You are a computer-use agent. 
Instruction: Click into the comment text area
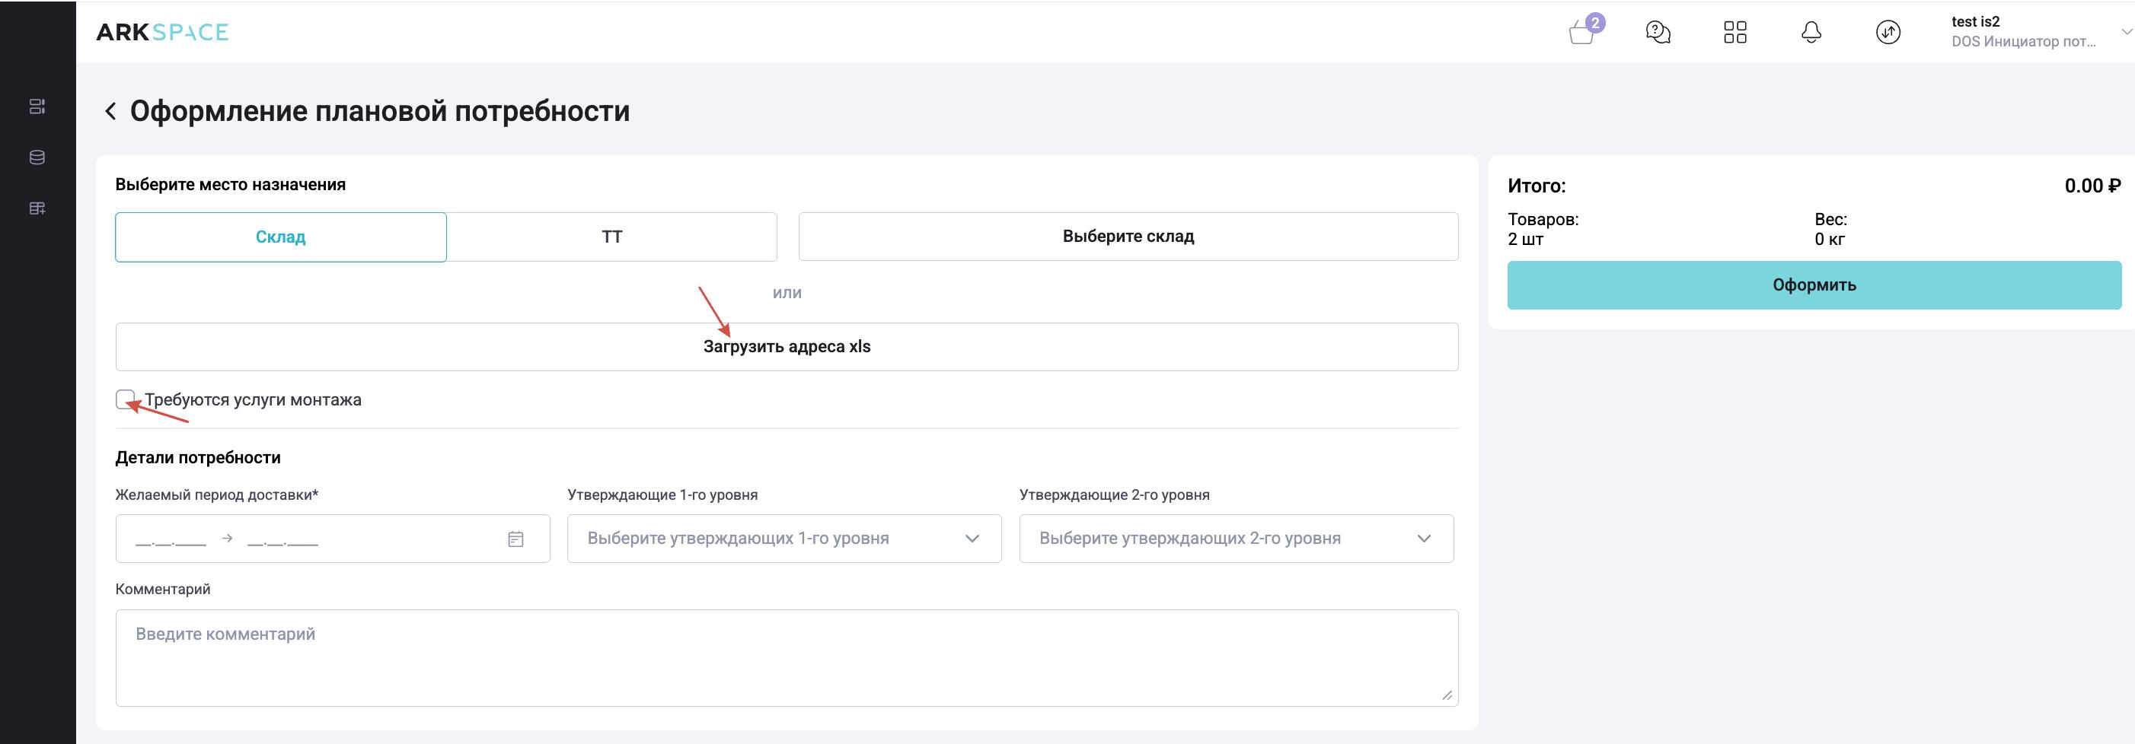(x=787, y=658)
